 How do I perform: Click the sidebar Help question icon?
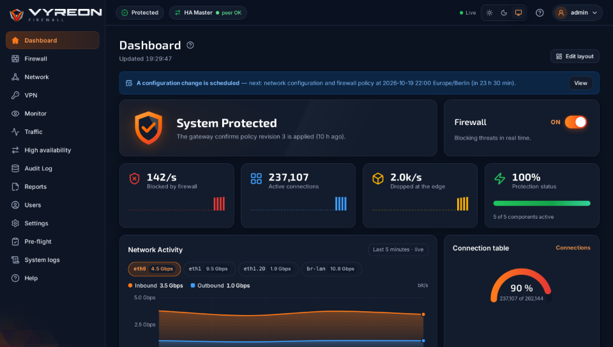[x=15, y=278]
